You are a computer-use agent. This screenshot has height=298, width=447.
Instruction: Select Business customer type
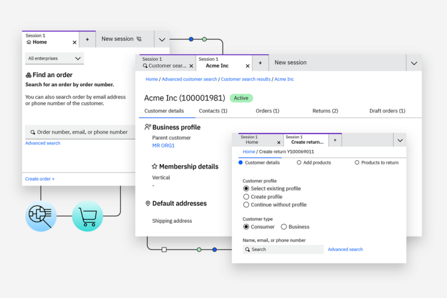coord(284,227)
